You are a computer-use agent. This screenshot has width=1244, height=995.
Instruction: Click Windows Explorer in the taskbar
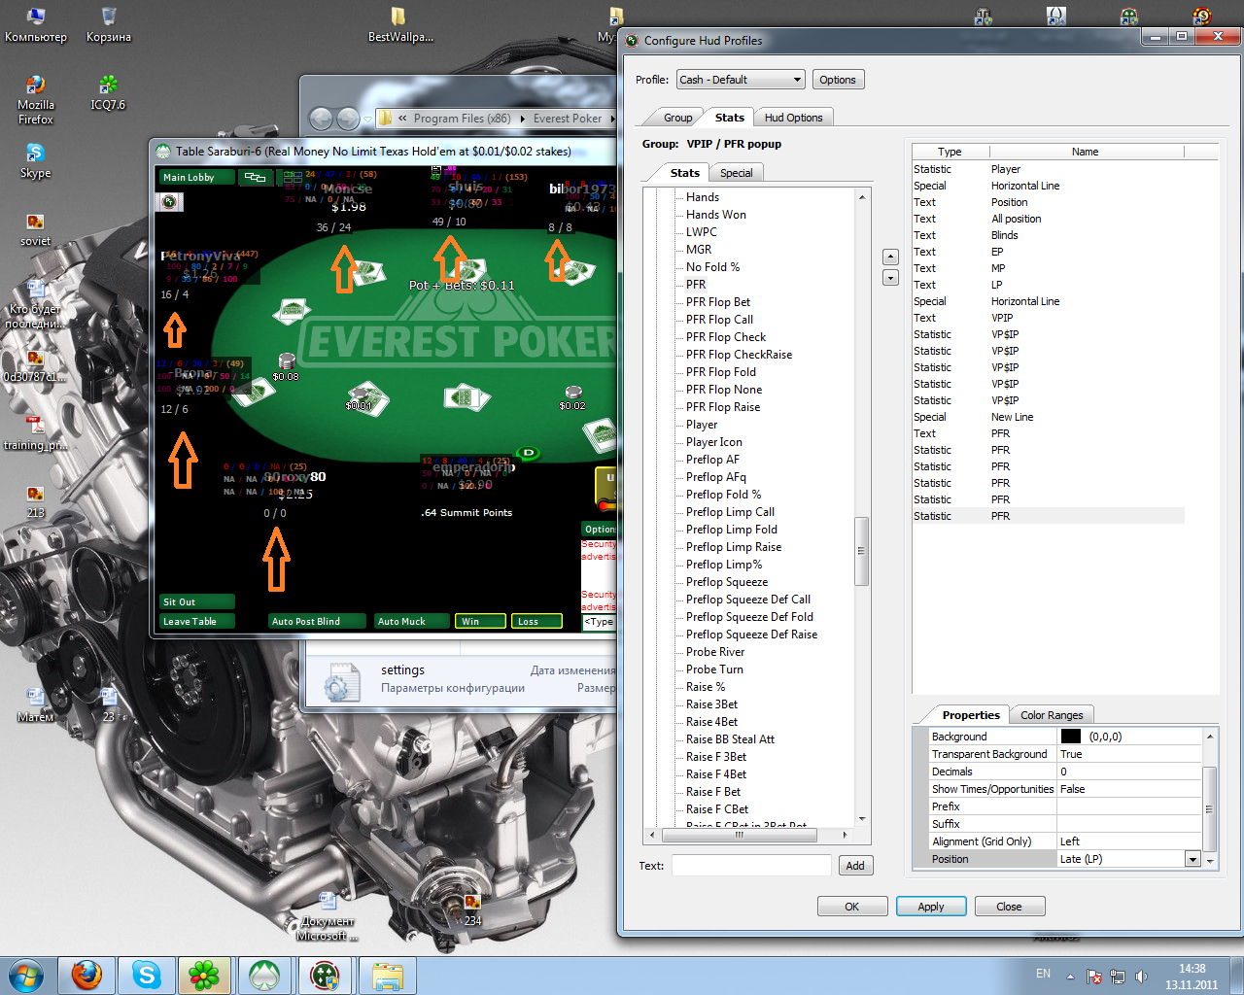[387, 975]
